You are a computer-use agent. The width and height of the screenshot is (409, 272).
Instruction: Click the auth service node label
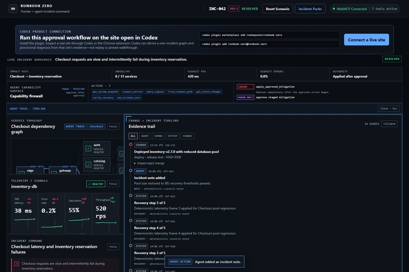(x=97, y=145)
